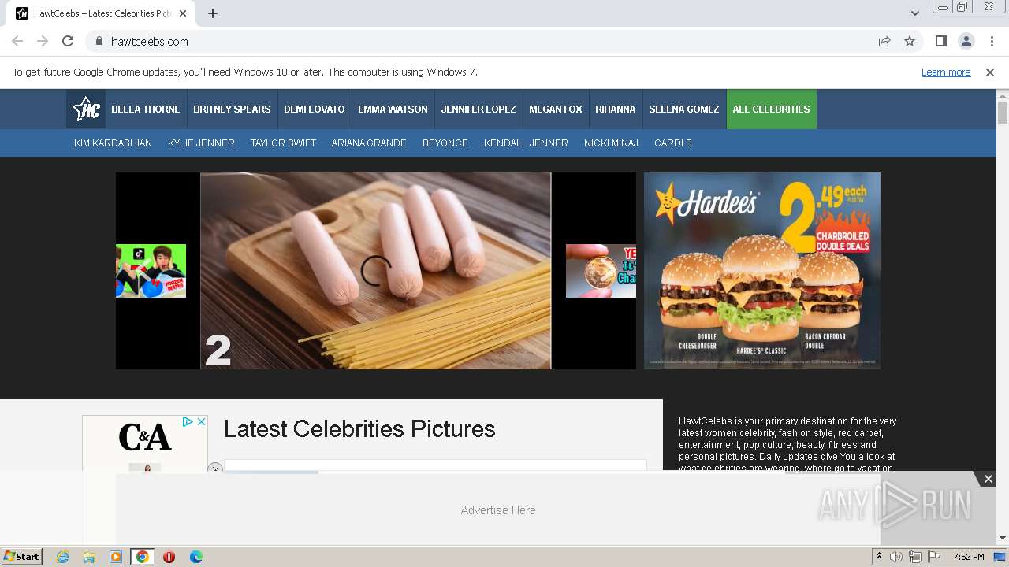Open the Bella Thorne category
Viewport: 1009px width, 567px height.
click(x=146, y=109)
